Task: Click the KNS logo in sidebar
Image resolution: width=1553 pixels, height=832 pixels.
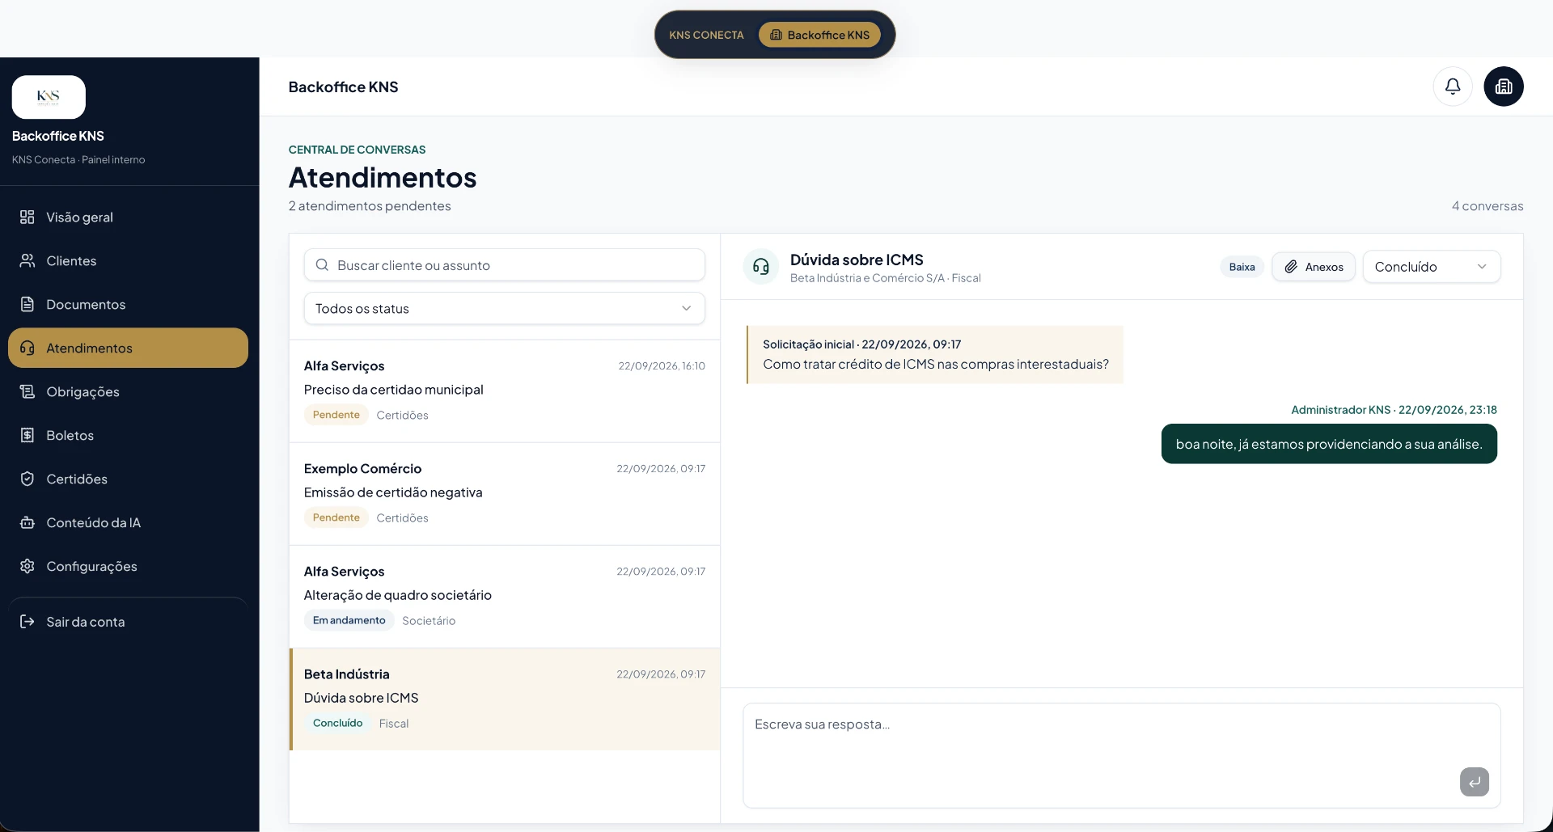Action: click(x=49, y=97)
